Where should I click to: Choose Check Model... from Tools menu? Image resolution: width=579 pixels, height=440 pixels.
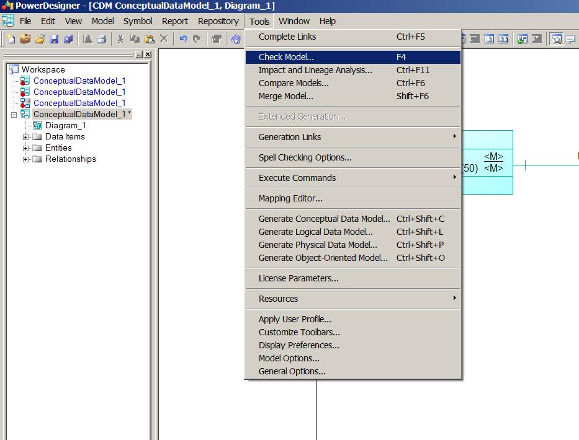pyautogui.click(x=353, y=57)
